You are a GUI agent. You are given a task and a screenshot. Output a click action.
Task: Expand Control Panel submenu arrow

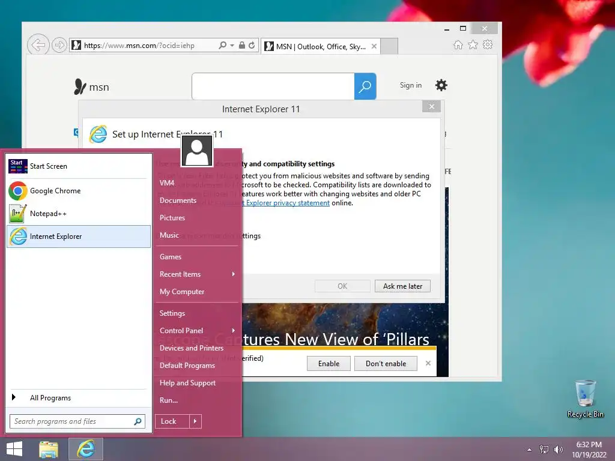point(234,331)
